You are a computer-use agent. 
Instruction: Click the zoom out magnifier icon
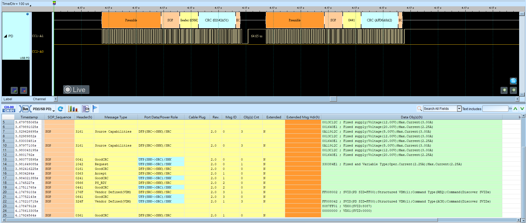504,90
